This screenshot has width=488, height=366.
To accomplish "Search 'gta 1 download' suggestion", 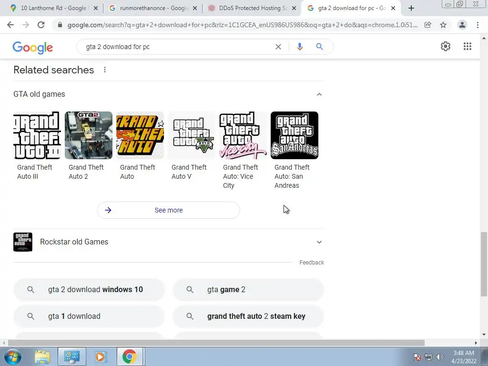I will coord(89,316).
